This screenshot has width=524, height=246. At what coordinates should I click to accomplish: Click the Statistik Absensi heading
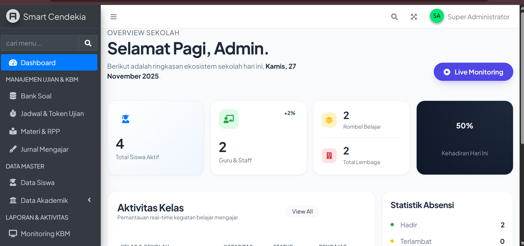pos(422,205)
